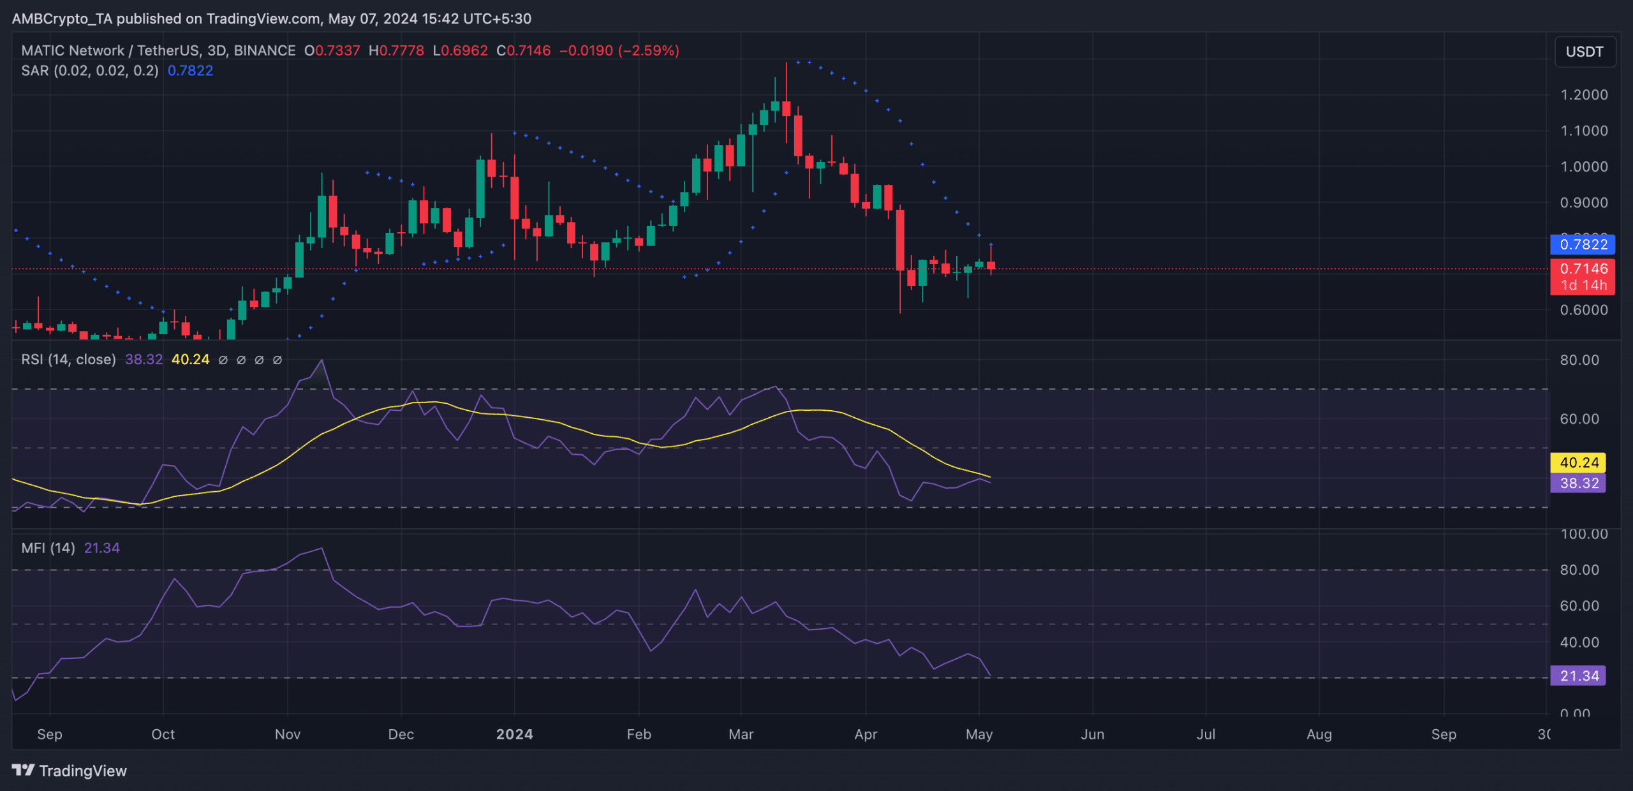Click the Aug label on time axis
Screen dimensions: 1633x791
click(1319, 734)
